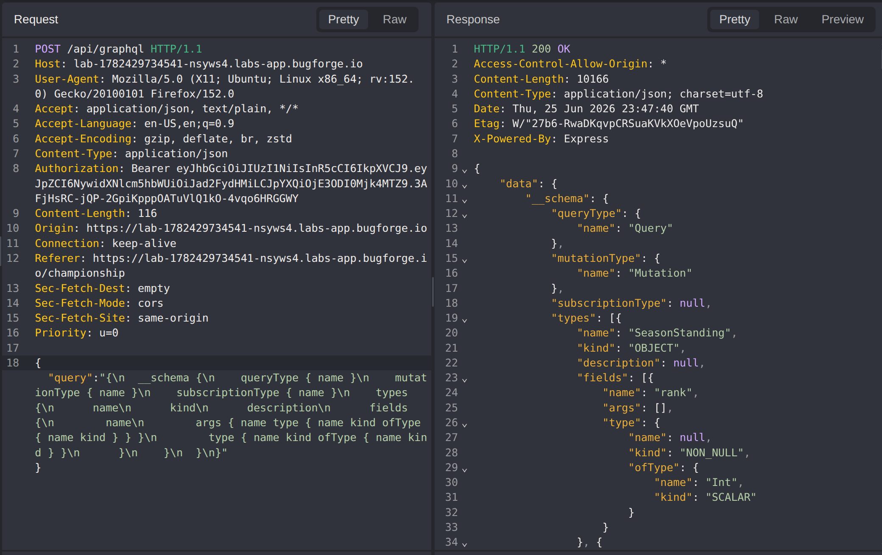Click the Authorization Bearer token text

231,183
